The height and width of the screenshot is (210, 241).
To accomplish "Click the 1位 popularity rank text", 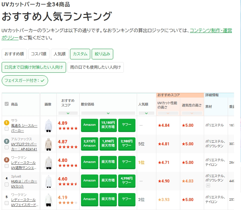I will pos(141,162).
